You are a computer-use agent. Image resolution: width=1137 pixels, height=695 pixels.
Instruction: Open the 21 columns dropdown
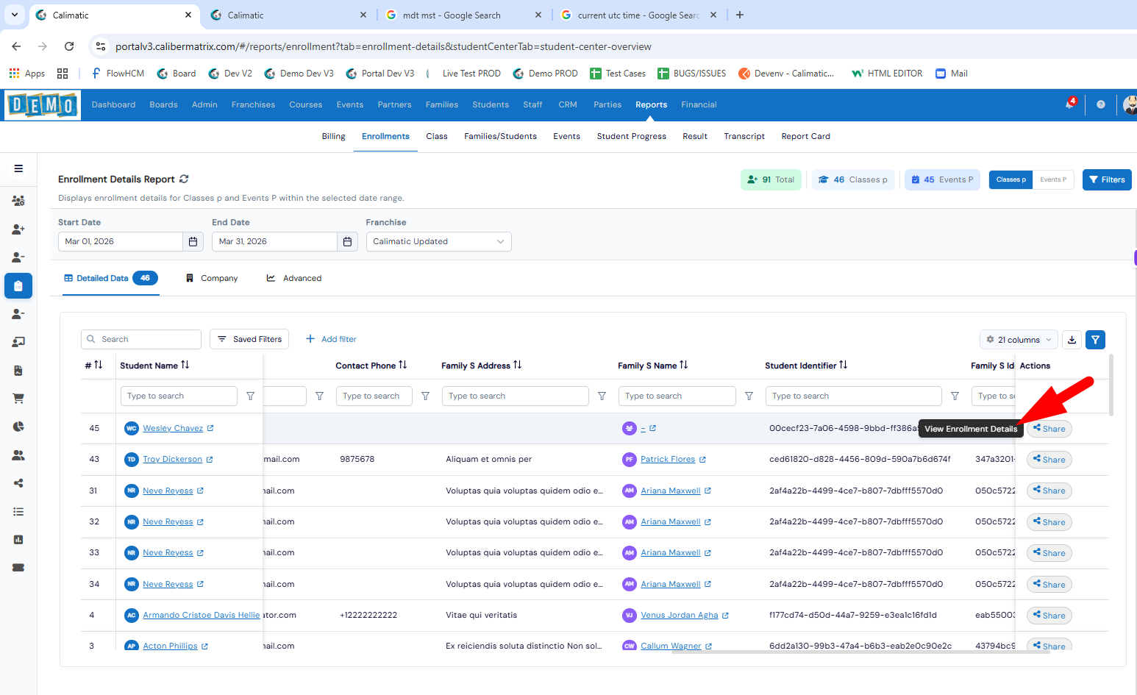[1019, 339]
